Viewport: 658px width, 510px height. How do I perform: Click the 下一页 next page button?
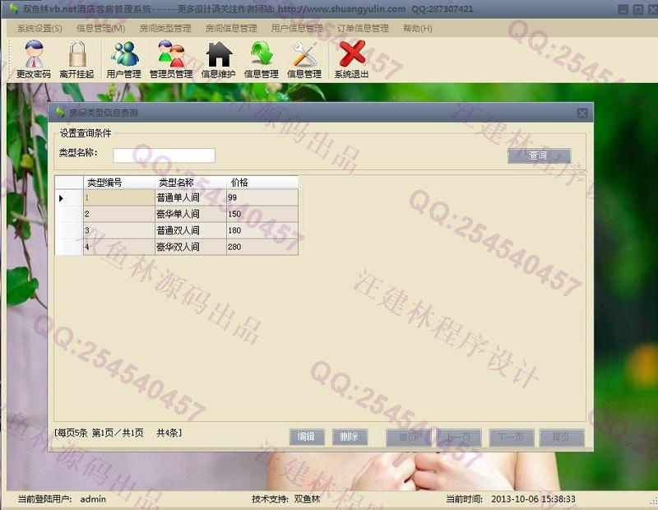click(x=512, y=438)
